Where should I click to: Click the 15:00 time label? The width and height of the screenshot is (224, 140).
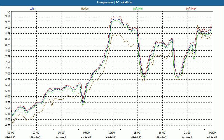tap(137, 133)
